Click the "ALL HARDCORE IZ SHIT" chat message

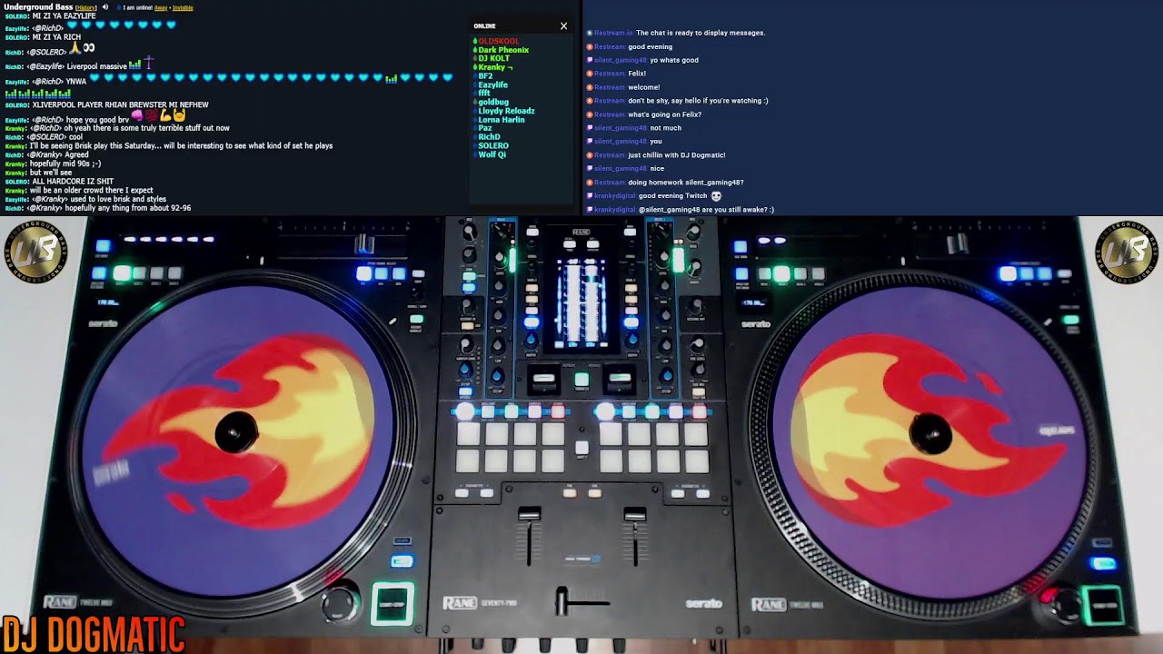pyautogui.click(x=73, y=182)
